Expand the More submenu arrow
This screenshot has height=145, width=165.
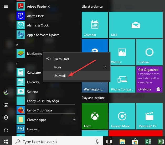[106, 67]
